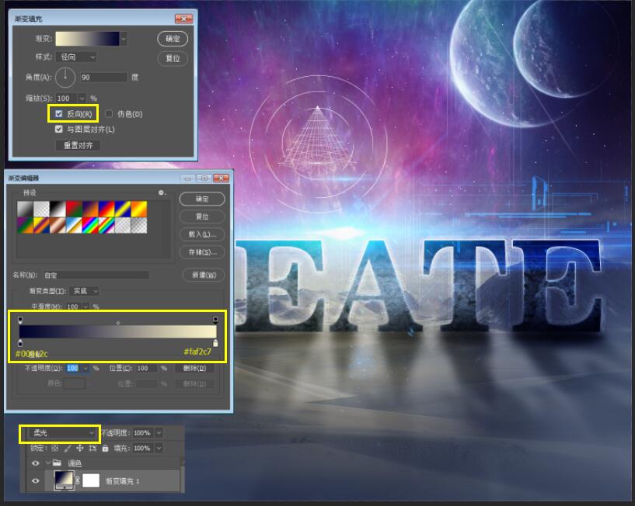The width and height of the screenshot is (635, 506).
Task: Lock transparent pixels in the Layers panel
Action: pos(54,448)
